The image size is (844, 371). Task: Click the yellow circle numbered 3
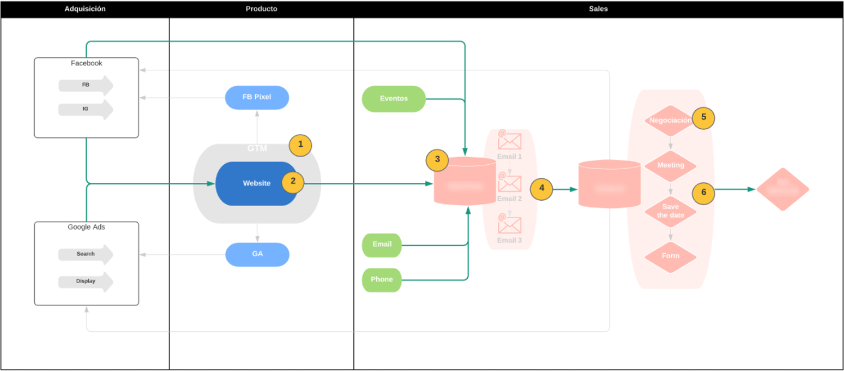click(x=437, y=160)
